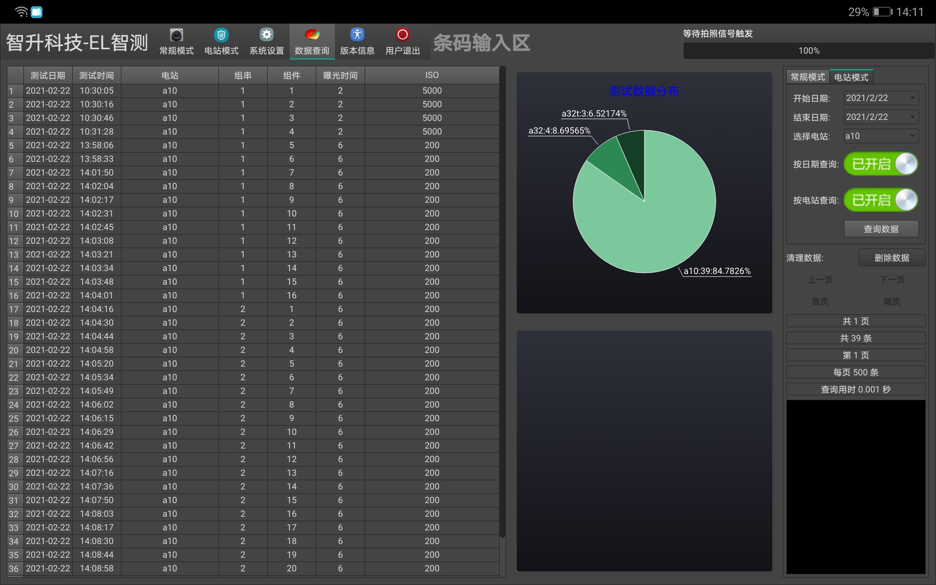Go to 下一页
This screenshot has height=585, width=936.
[892, 280]
